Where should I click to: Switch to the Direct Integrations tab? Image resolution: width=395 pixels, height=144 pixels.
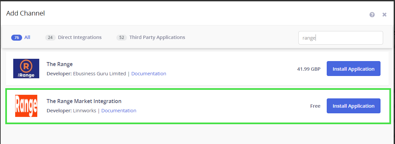pyautogui.click(x=79, y=37)
